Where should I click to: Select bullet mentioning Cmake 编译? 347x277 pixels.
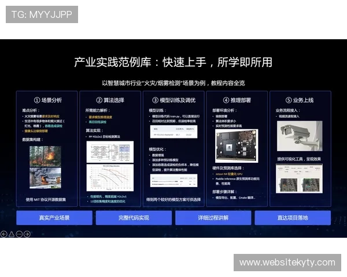point(235,197)
